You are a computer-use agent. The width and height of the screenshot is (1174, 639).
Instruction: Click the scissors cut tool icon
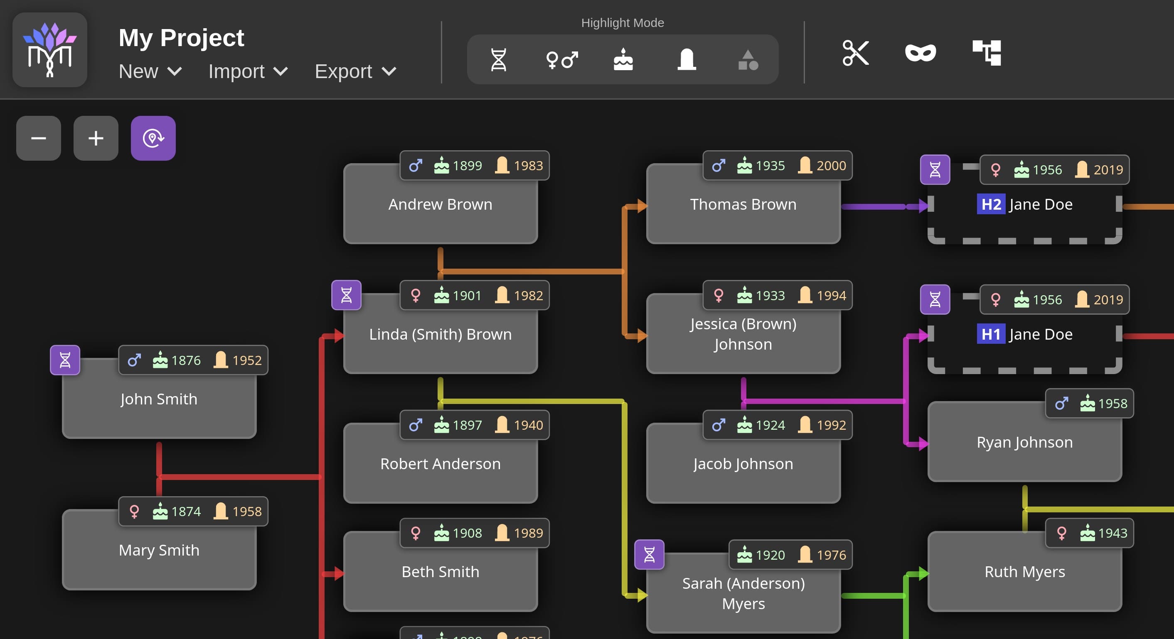(855, 53)
